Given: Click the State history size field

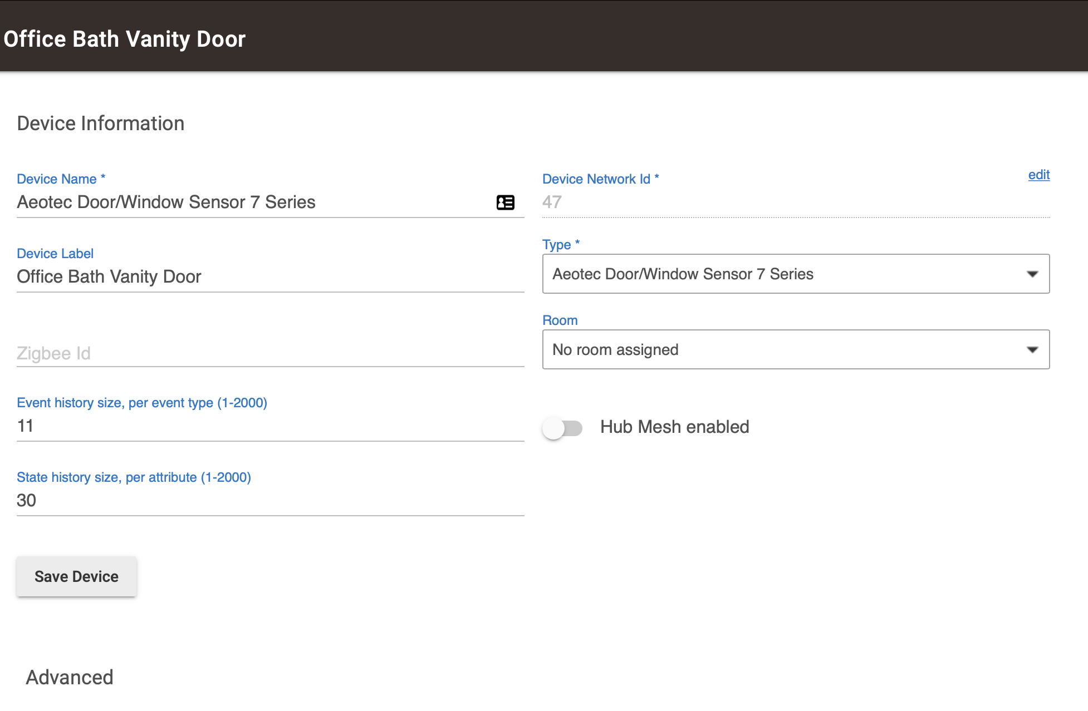Looking at the screenshot, I should [271, 501].
